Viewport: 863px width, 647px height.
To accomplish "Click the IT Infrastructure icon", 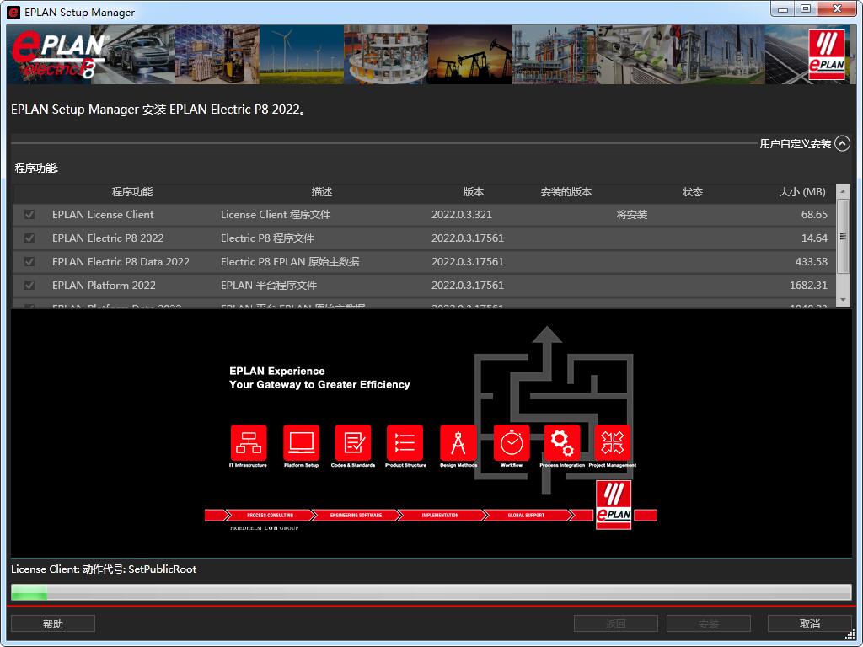I will click(248, 442).
